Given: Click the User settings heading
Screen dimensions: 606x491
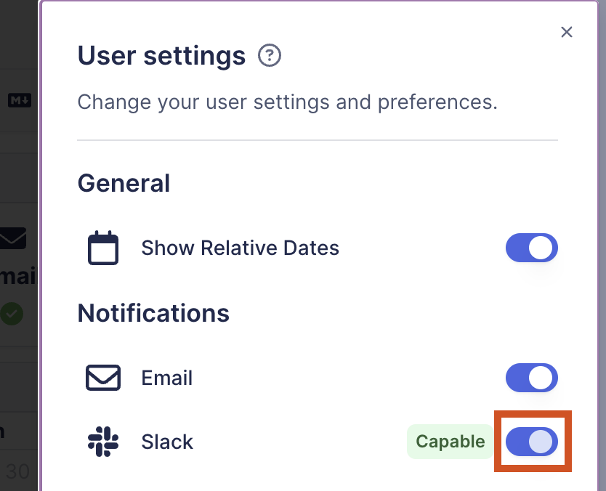Looking at the screenshot, I should click(161, 55).
